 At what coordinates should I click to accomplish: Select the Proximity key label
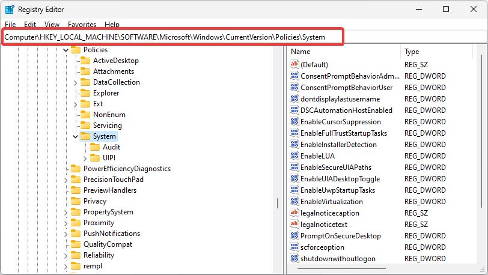[99, 223]
